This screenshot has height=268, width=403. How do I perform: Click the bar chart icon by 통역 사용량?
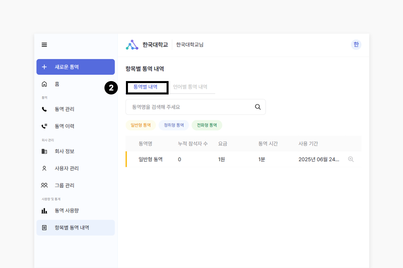tap(44, 211)
